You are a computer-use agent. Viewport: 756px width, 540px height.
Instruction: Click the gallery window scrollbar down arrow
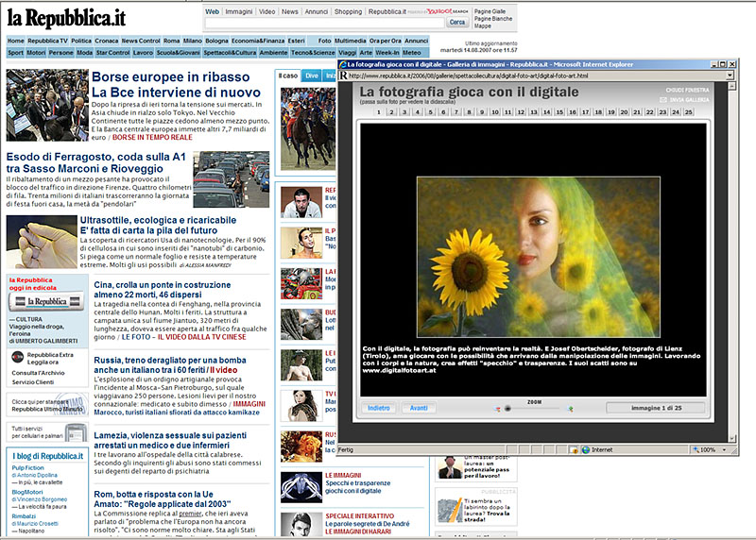(731, 438)
